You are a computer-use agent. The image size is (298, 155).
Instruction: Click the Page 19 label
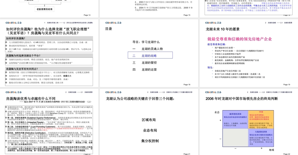(287, 85)
